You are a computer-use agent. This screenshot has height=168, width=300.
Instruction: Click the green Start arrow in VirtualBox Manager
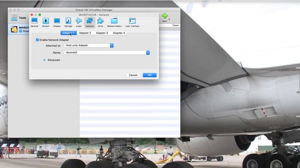pos(165,16)
